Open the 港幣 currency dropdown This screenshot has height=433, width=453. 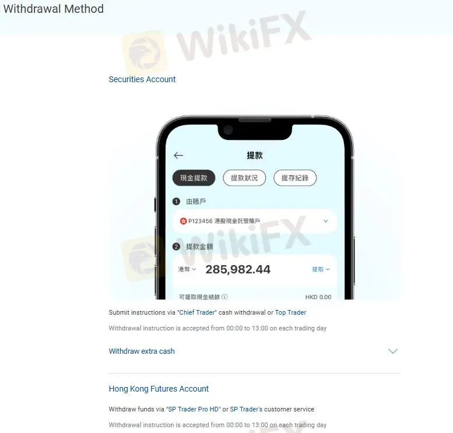click(x=187, y=269)
